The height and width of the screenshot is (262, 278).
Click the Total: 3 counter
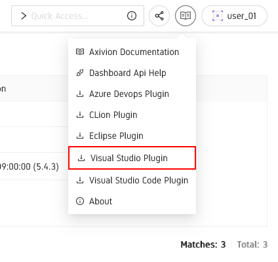pos(252,244)
